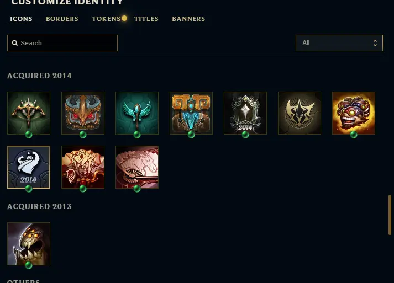Click the vertical scrollbar thumb
The image size is (394, 283).
tap(390, 215)
